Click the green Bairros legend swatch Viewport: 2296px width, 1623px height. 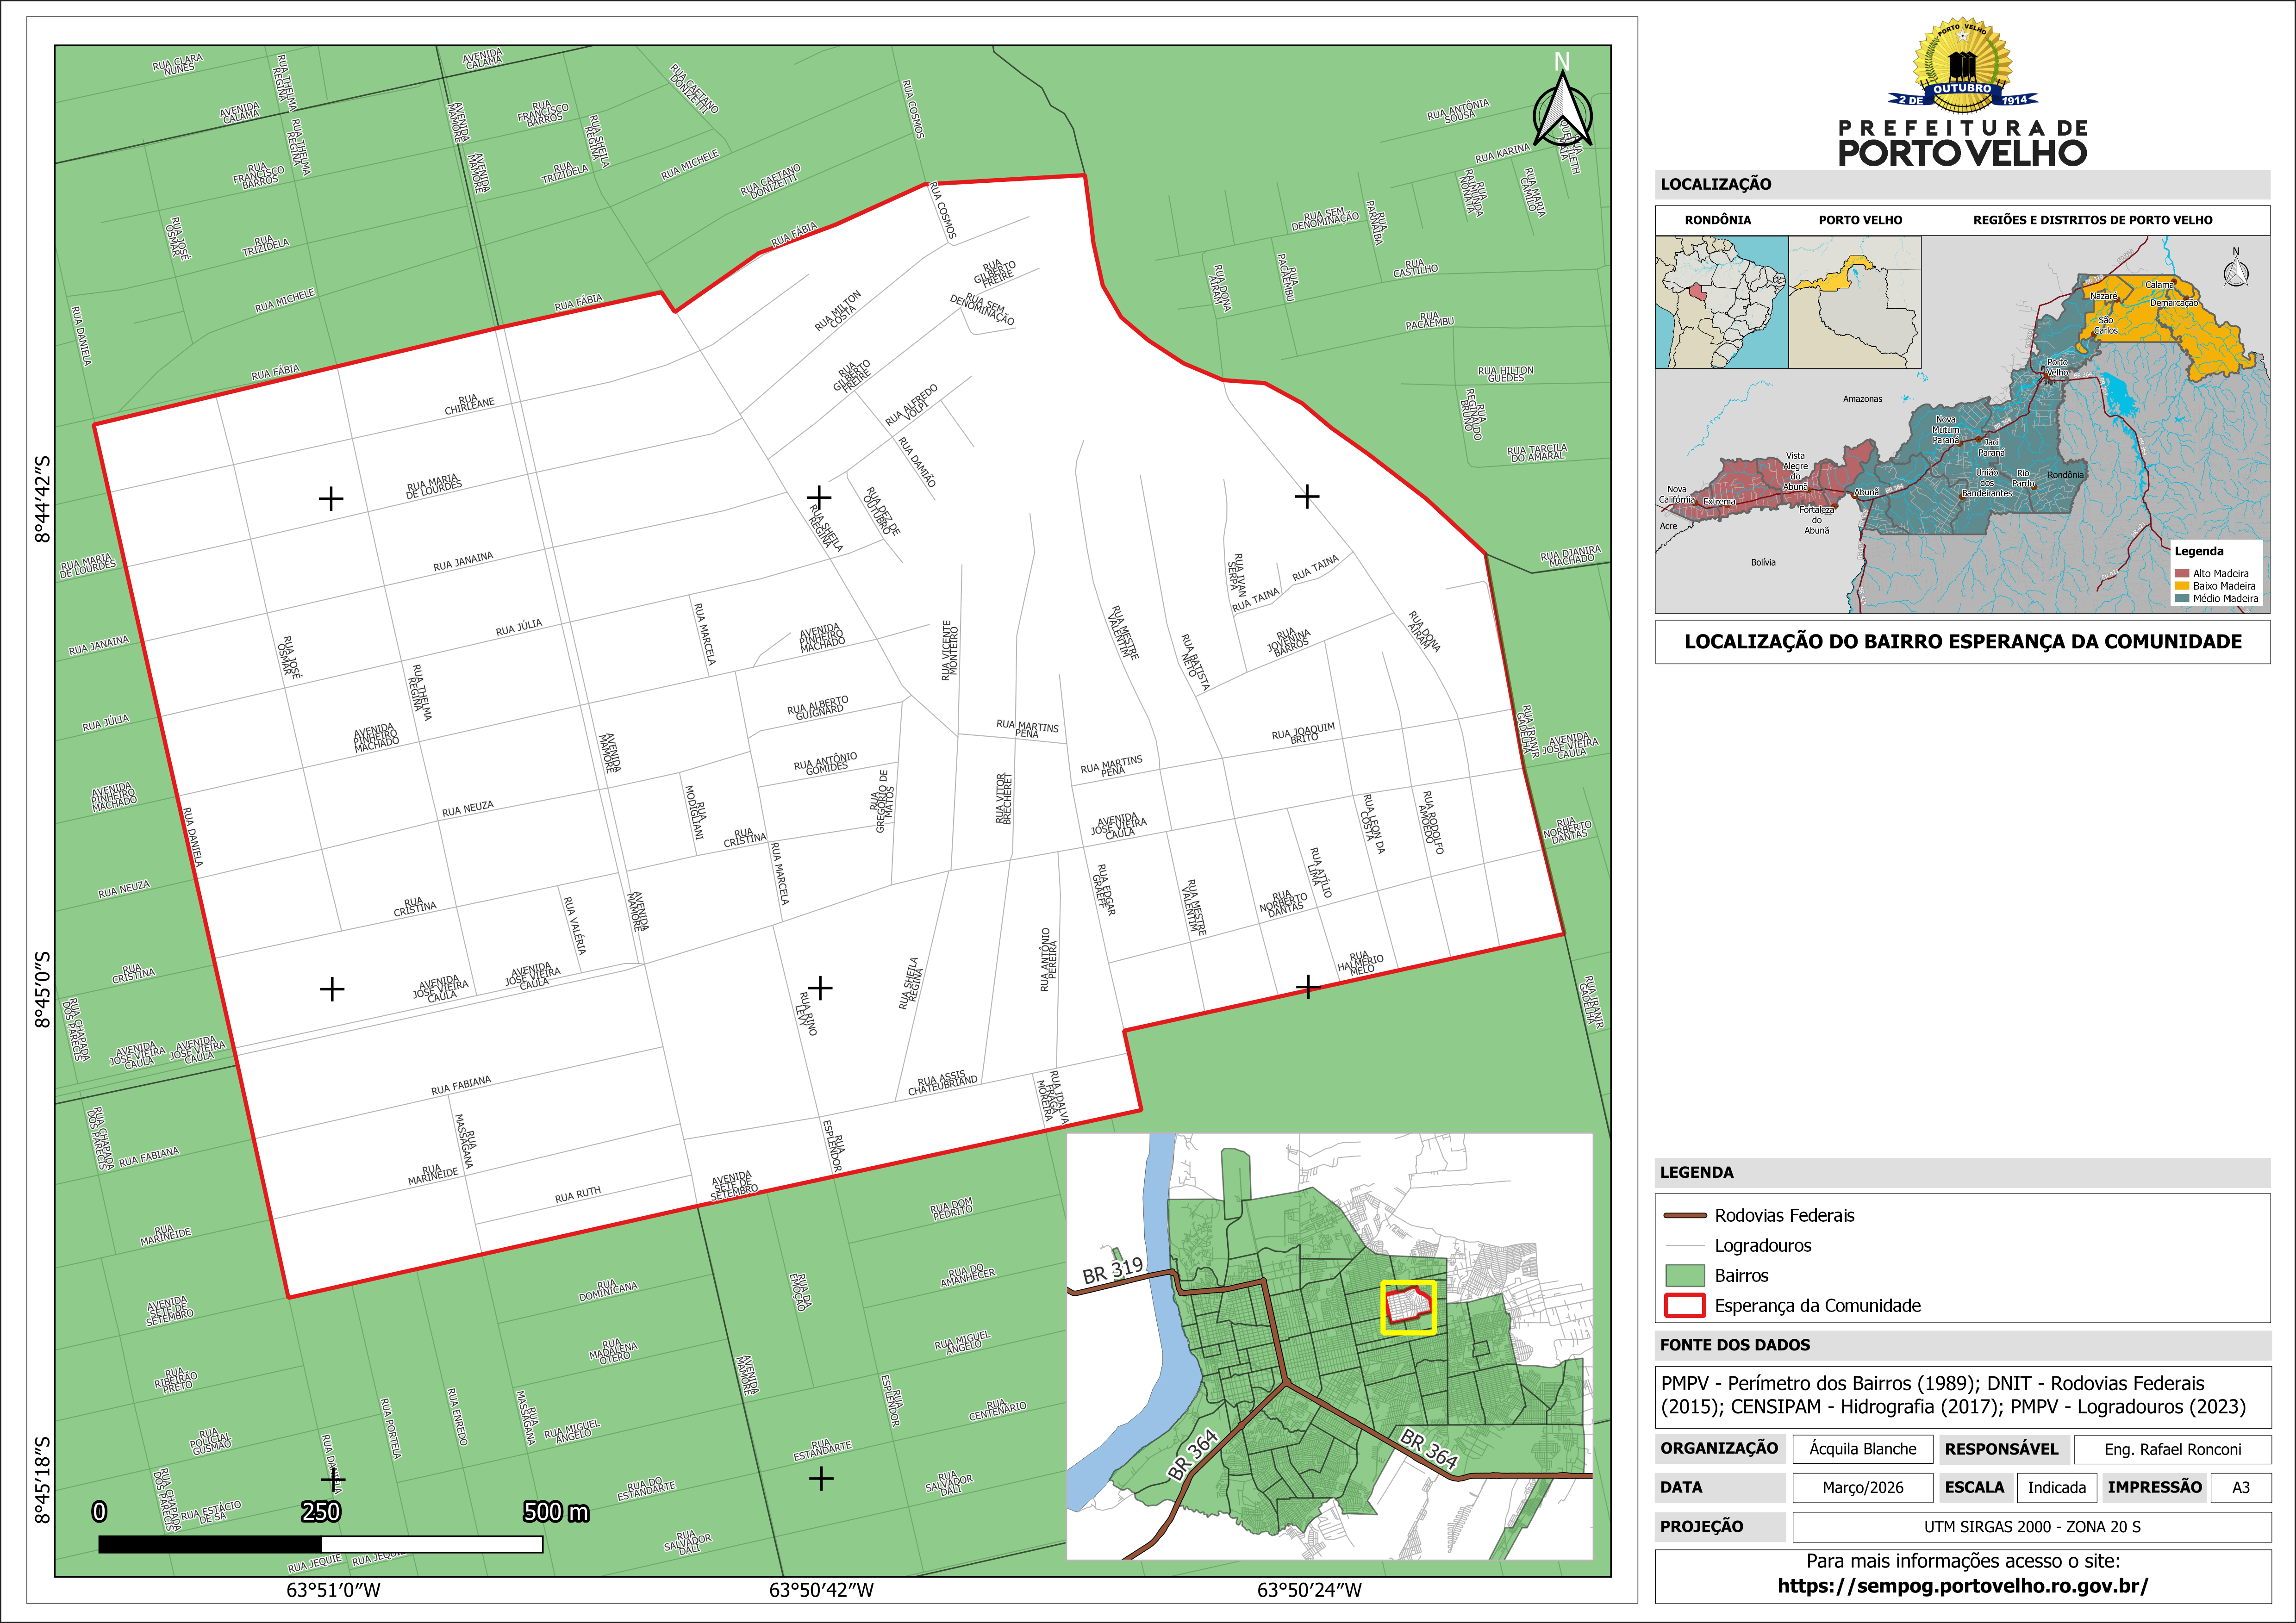pos(1685,1275)
